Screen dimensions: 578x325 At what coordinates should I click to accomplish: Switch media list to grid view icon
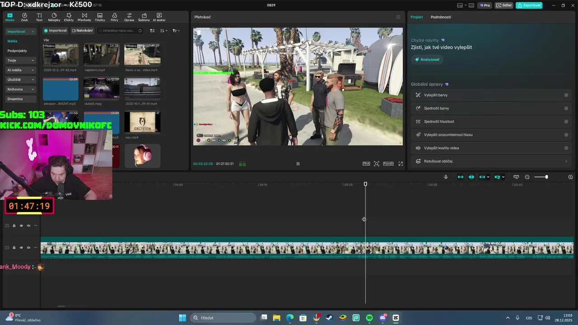coord(152,31)
